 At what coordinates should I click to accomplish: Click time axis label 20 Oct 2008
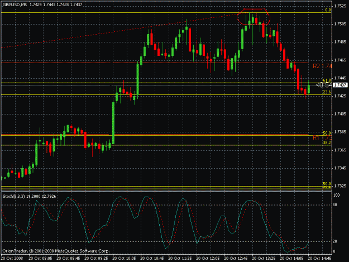(12, 259)
